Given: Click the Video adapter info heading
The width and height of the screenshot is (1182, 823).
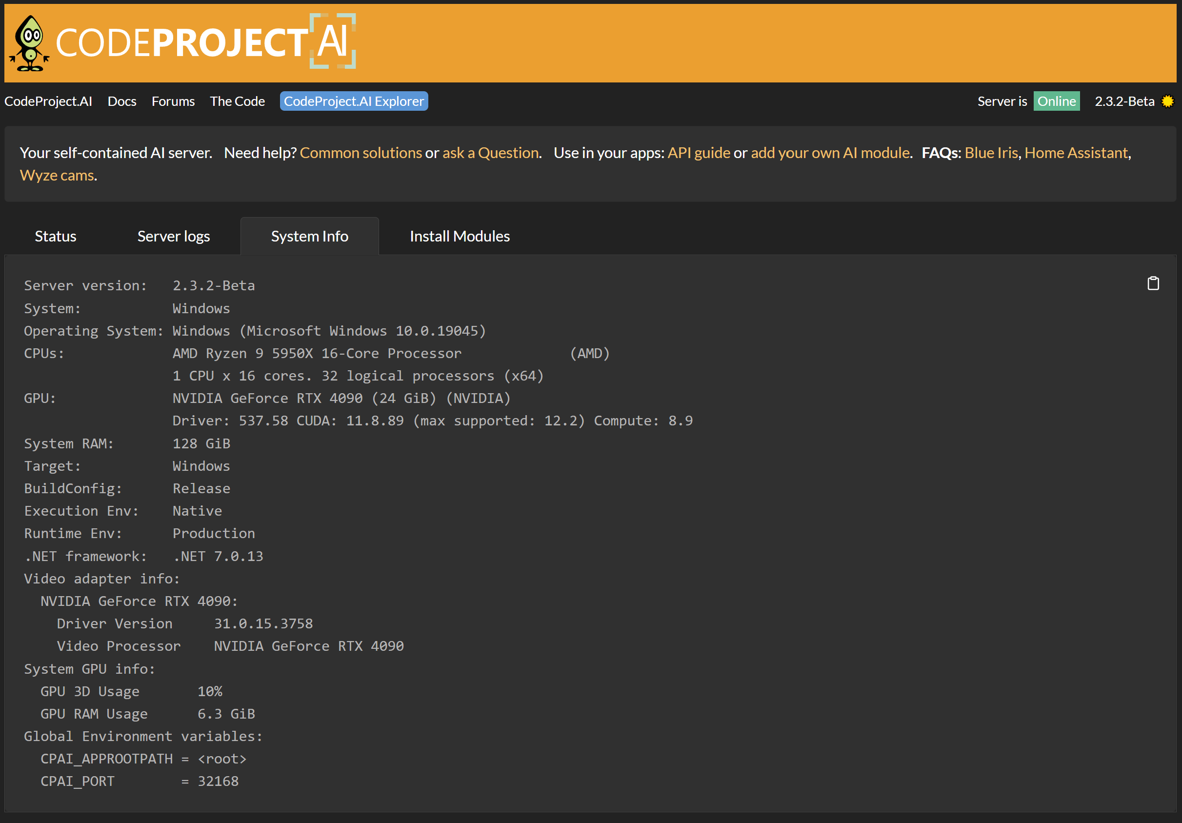Looking at the screenshot, I should click(x=102, y=579).
